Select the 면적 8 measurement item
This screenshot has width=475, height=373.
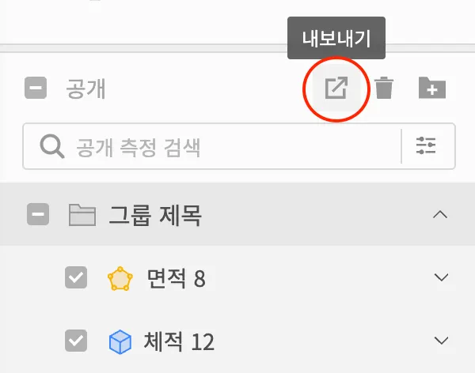click(x=177, y=278)
